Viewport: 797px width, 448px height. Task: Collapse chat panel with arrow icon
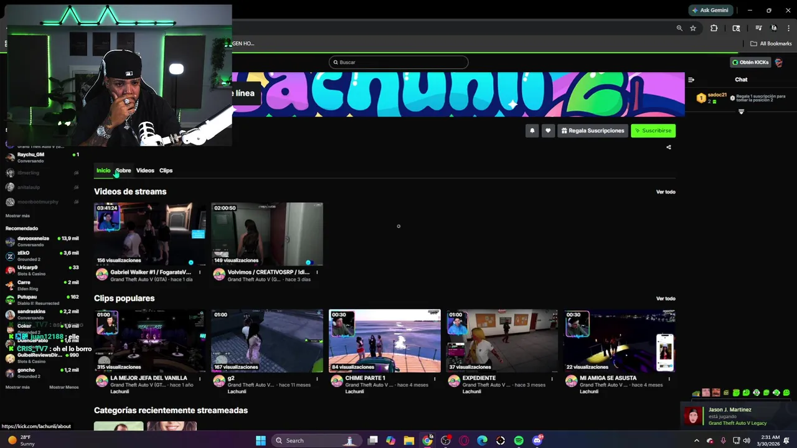[x=691, y=80]
